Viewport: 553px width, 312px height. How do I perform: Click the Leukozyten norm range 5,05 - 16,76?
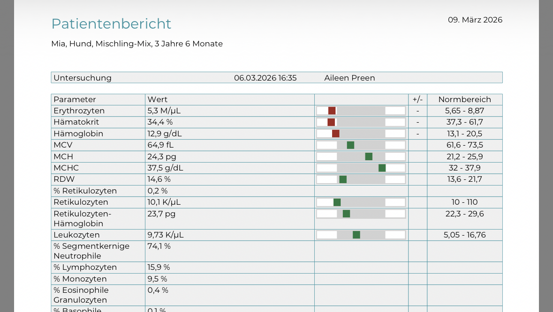pyautogui.click(x=464, y=235)
